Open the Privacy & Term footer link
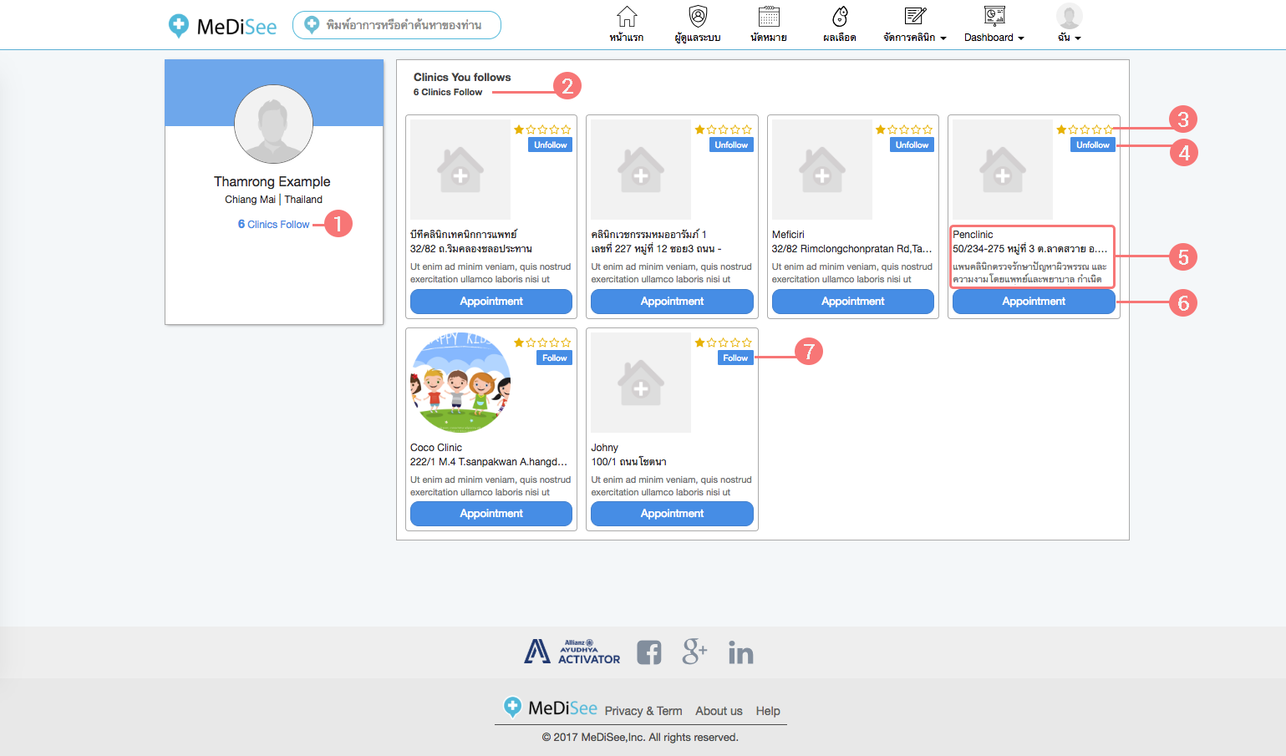The image size is (1286, 756). click(643, 711)
